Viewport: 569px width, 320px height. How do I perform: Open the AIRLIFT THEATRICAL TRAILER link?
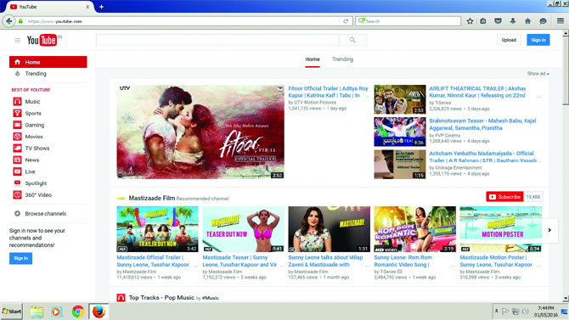click(477, 92)
